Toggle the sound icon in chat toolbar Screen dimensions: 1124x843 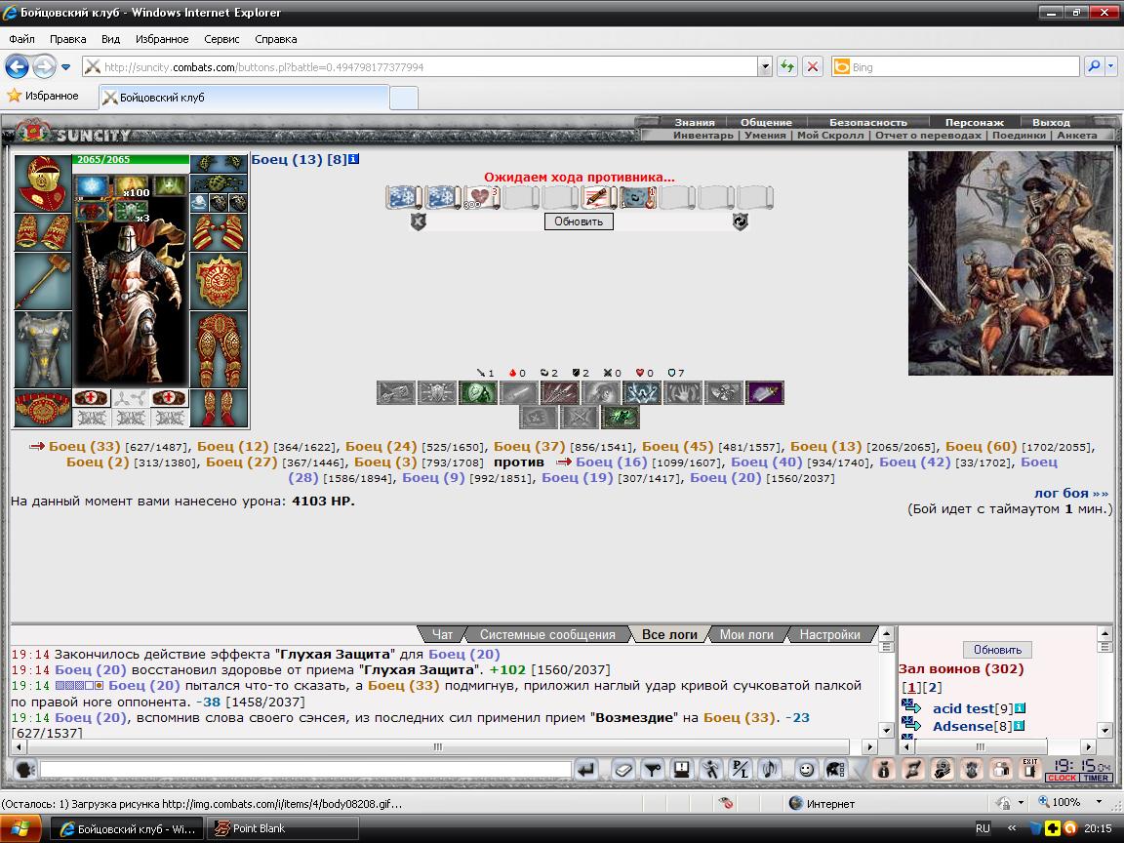[x=769, y=770]
